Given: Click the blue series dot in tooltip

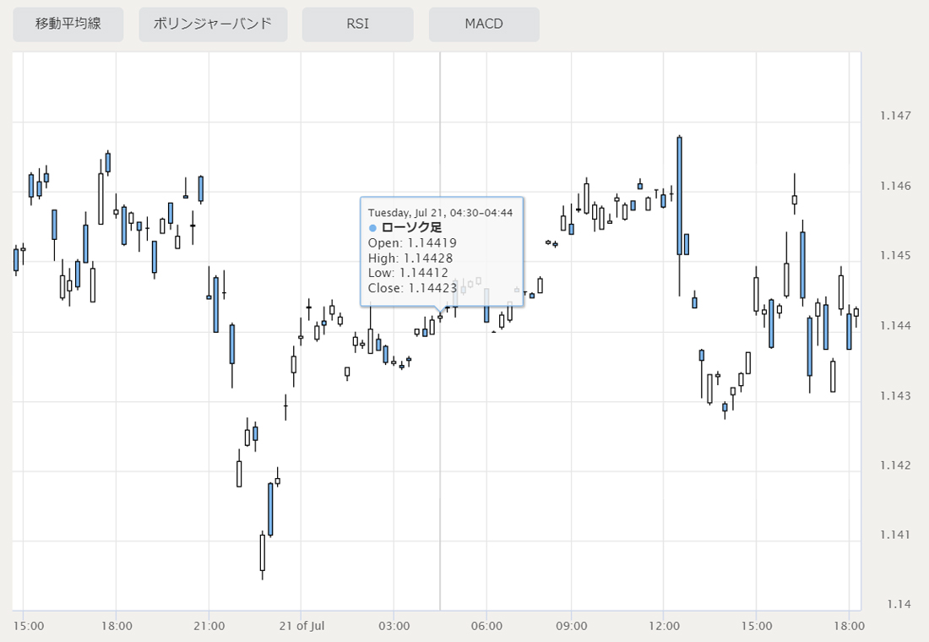Looking at the screenshot, I should pos(372,228).
